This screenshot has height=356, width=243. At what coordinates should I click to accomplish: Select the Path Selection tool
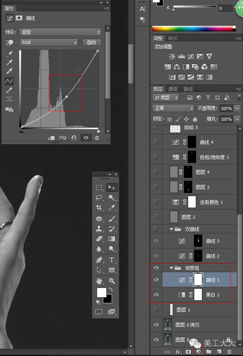(99, 270)
